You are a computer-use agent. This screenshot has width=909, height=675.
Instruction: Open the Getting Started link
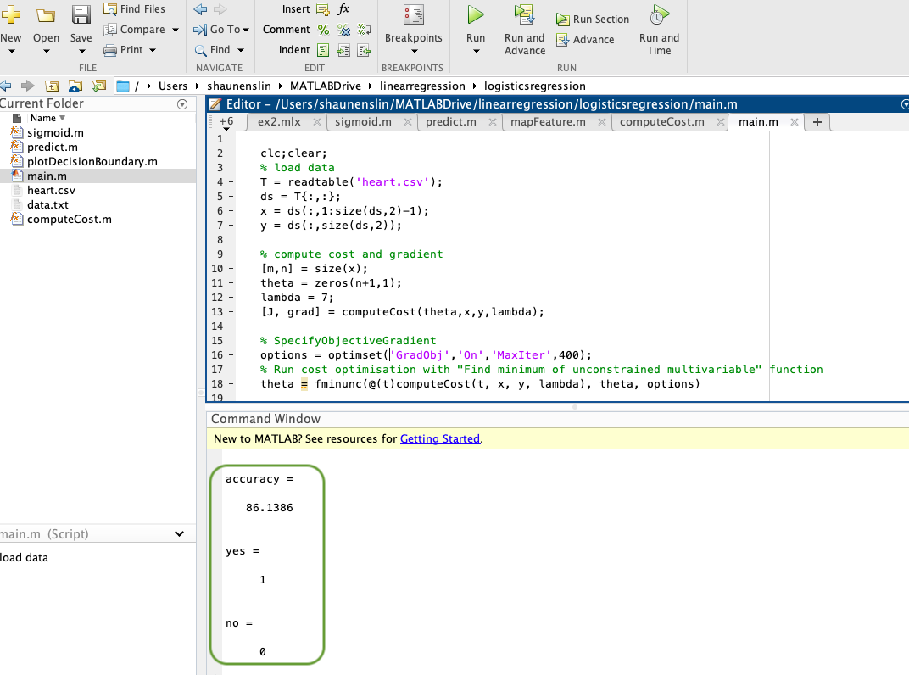[x=440, y=439]
